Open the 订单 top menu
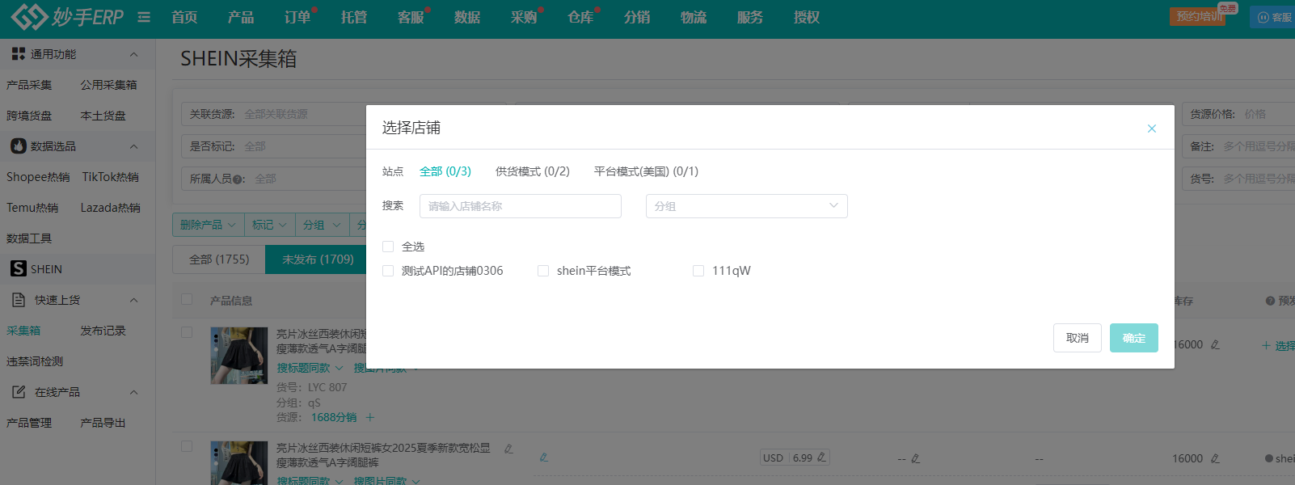The image size is (1295, 485). (297, 17)
